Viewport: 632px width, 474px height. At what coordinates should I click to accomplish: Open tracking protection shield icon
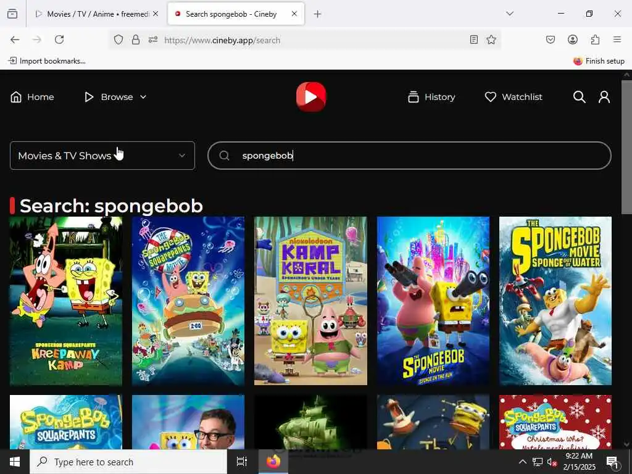(118, 39)
